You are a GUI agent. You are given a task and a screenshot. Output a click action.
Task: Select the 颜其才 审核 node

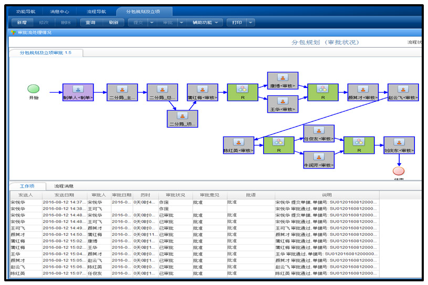point(362,92)
